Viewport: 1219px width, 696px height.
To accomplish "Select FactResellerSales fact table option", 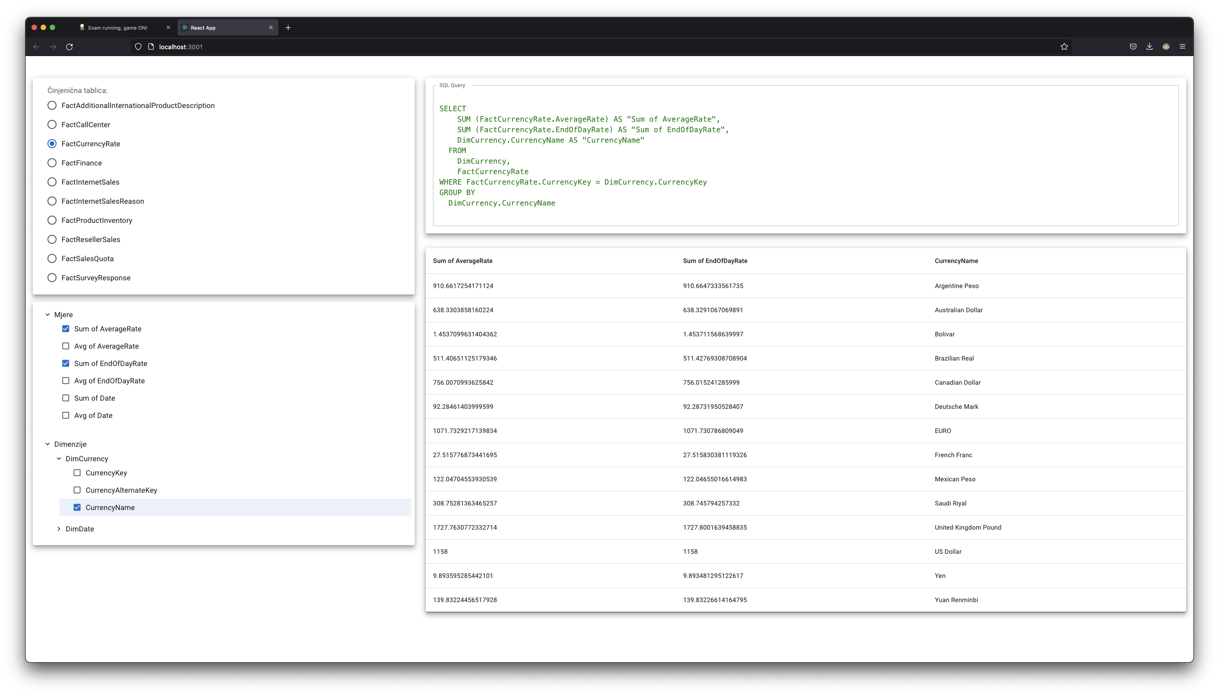I will click(x=52, y=239).
